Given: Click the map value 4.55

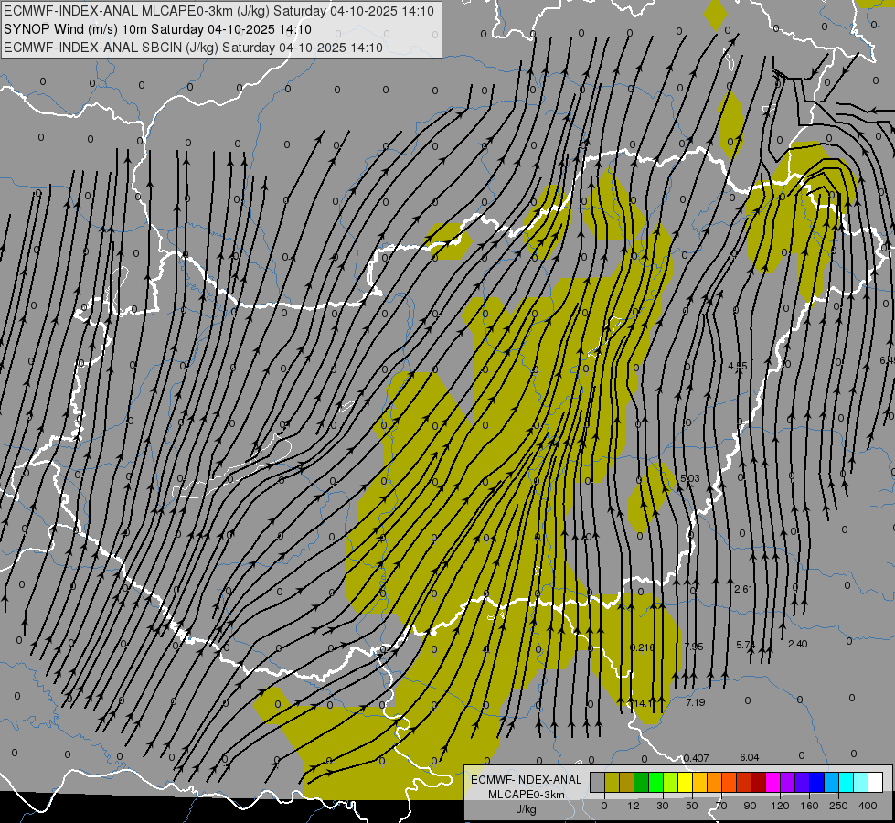Looking at the screenshot, I should (738, 366).
